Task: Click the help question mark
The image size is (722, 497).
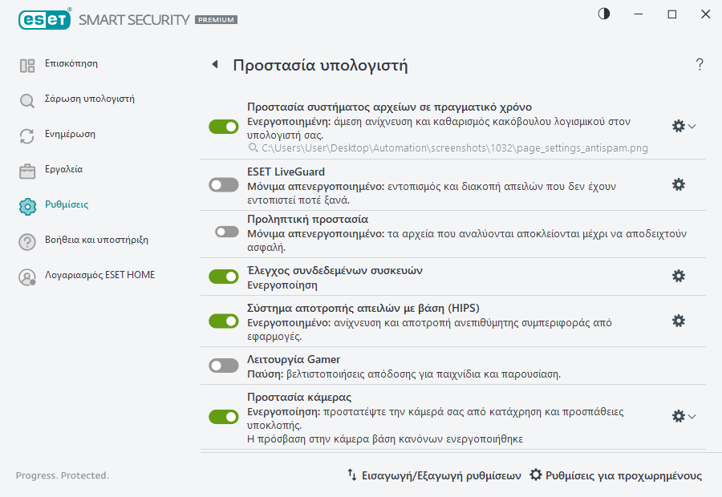Action: pyautogui.click(x=699, y=65)
